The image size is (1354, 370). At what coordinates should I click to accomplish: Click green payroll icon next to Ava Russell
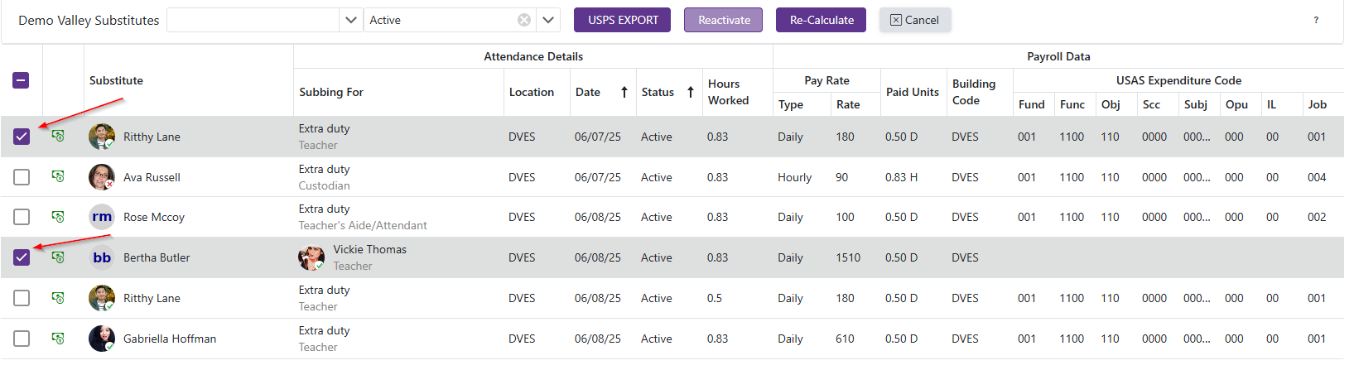coord(58,176)
